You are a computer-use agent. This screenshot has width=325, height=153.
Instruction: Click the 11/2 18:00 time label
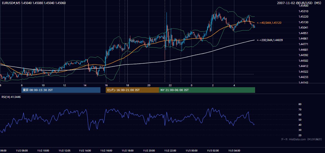[x=127, y=151]
